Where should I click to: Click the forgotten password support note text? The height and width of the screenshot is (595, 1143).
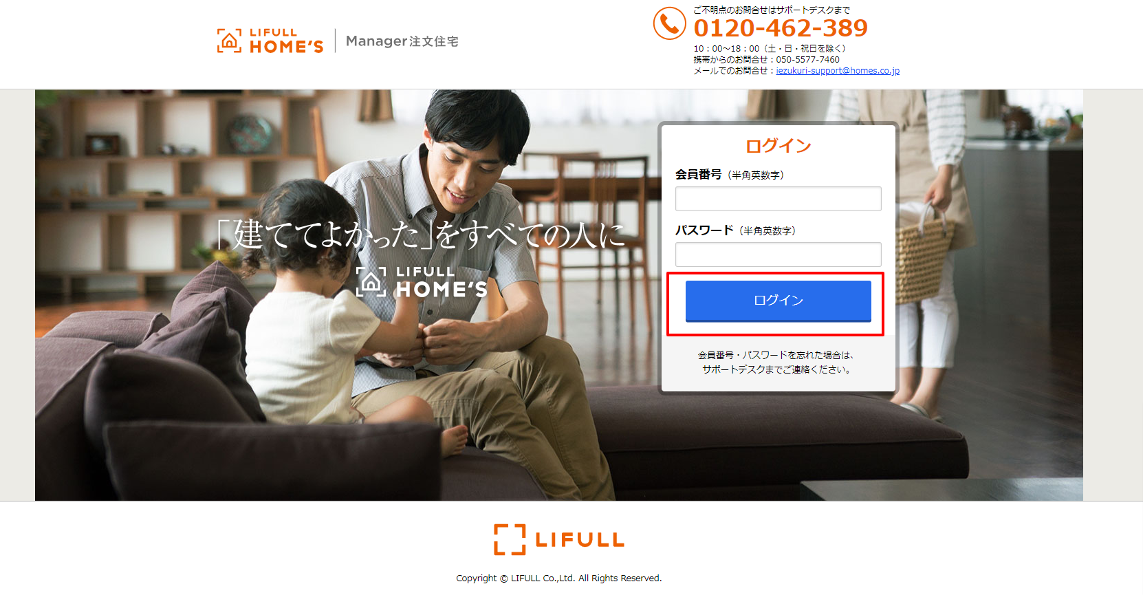[777, 363]
